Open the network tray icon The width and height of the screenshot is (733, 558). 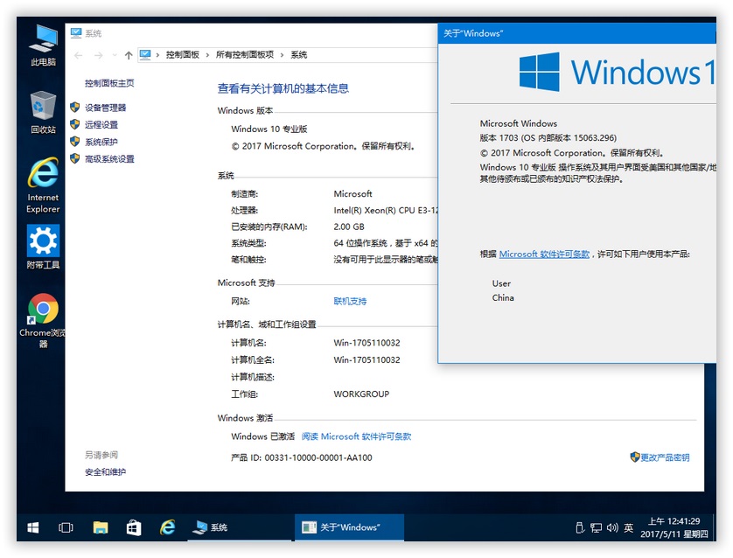[596, 527]
